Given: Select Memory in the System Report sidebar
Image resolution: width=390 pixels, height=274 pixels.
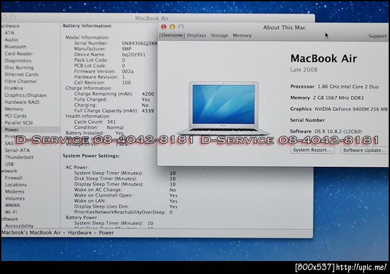Looking at the screenshot, I should pyautogui.click(x=14, y=109).
